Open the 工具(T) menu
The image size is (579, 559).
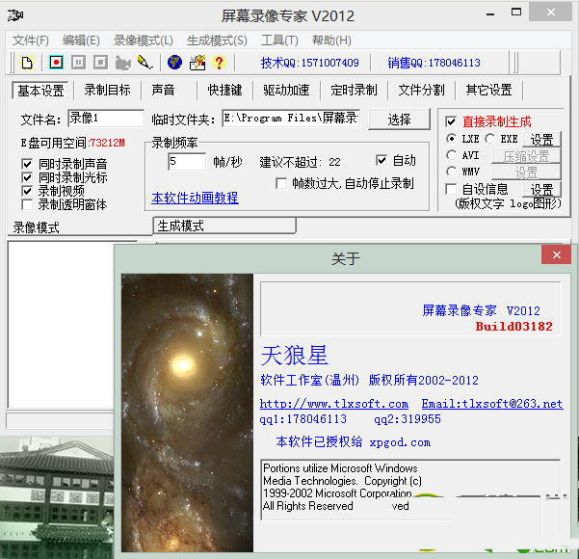(279, 40)
